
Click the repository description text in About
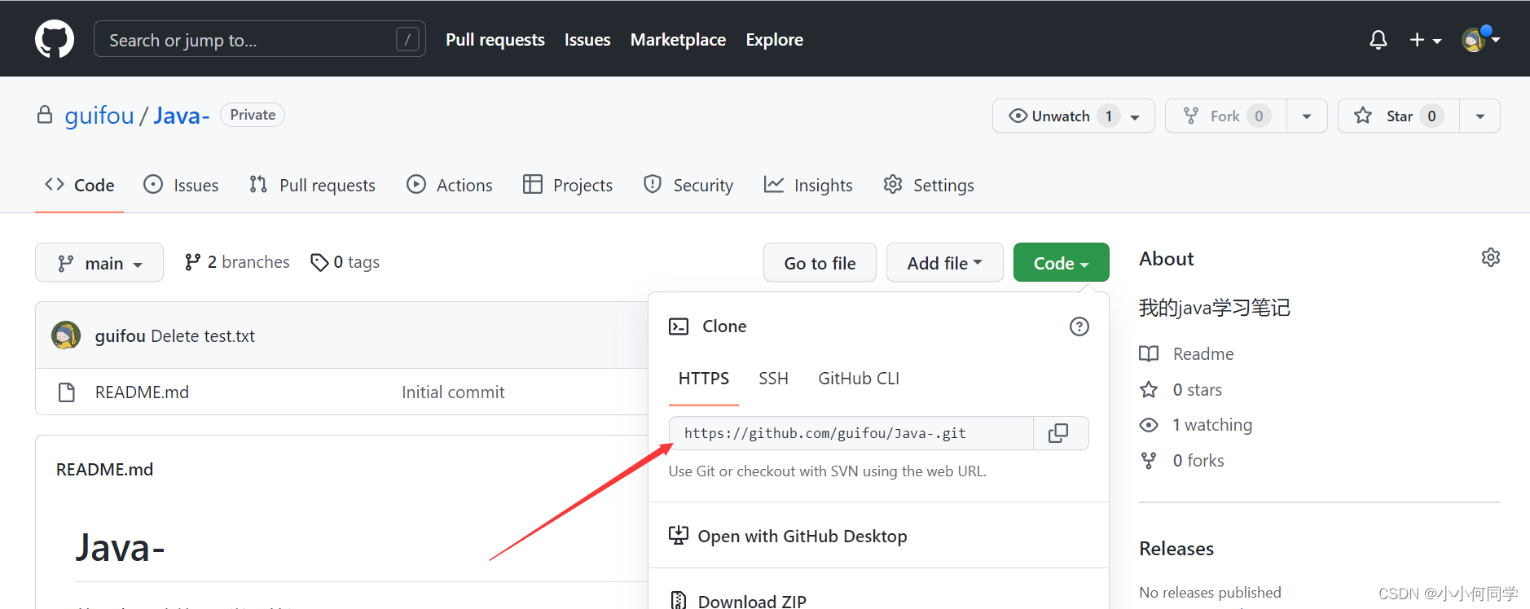pyautogui.click(x=1215, y=308)
